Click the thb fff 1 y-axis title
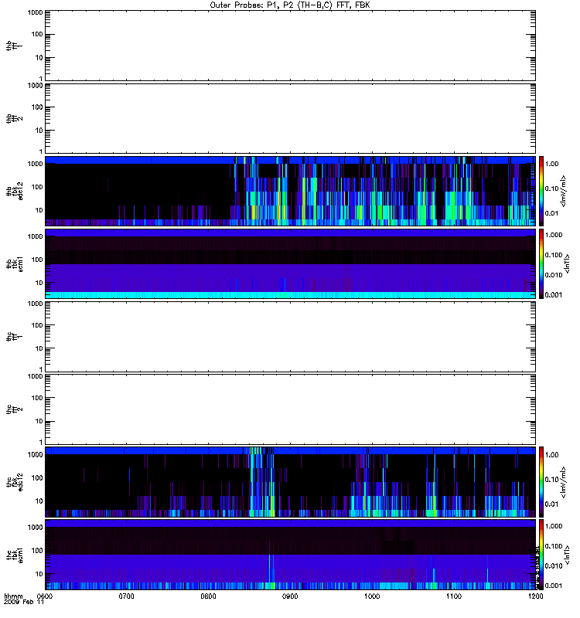580x618 pixels. coord(14,46)
